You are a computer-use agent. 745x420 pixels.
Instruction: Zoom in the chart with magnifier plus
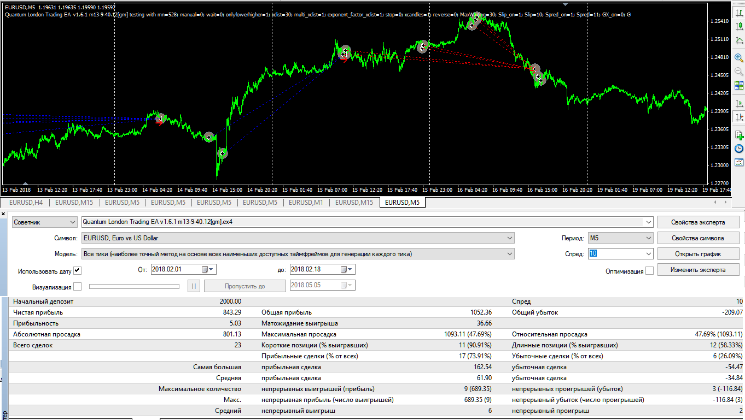[739, 58]
